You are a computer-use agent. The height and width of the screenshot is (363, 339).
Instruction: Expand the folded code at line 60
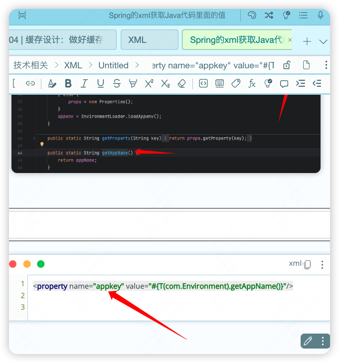(34, 138)
